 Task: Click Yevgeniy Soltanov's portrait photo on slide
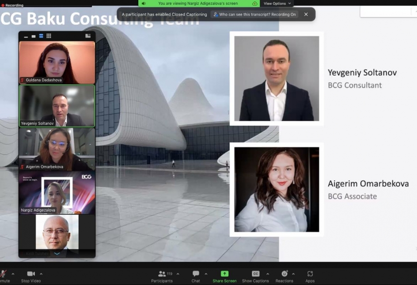click(x=277, y=79)
